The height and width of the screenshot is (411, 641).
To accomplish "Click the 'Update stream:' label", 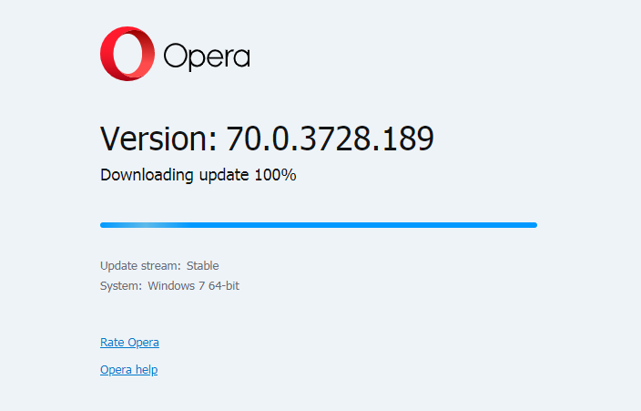I will [x=140, y=266].
